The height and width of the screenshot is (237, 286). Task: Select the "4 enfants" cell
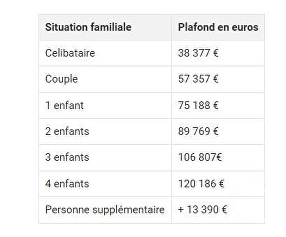tap(67, 184)
